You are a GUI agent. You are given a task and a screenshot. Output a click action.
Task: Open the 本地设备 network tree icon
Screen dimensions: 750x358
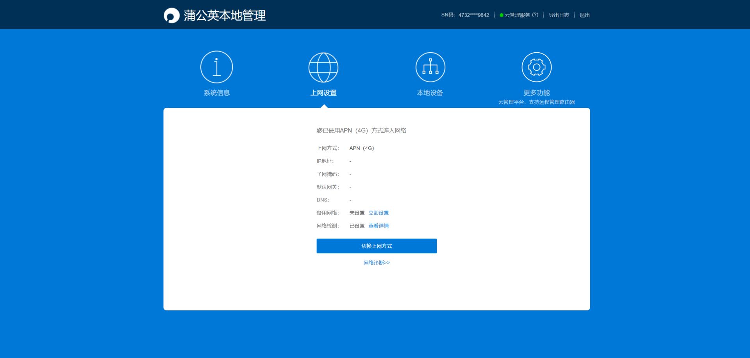pos(430,67)
